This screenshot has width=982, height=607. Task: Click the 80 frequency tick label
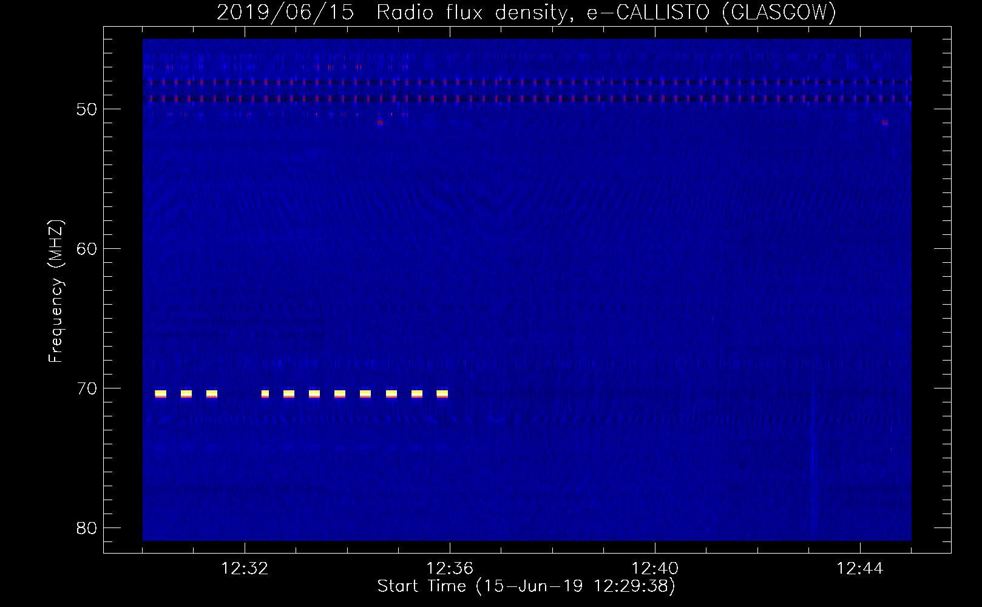coord(87,528)
